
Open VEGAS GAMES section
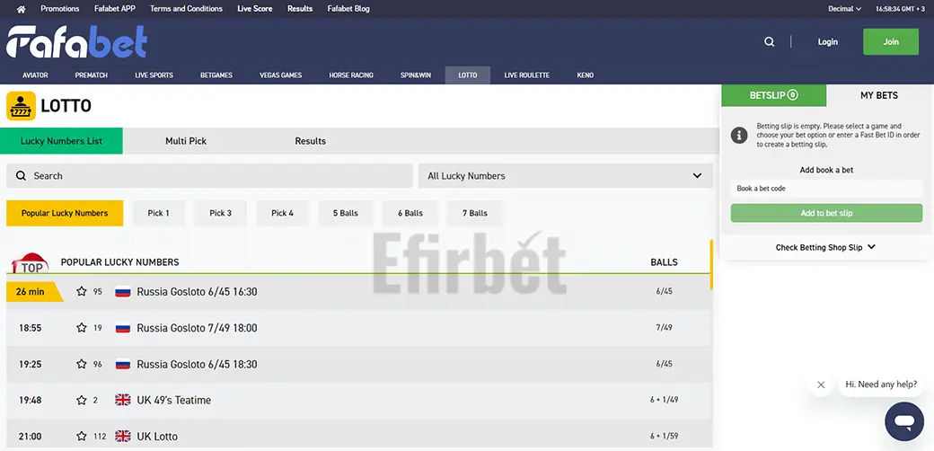click(280, 75)
